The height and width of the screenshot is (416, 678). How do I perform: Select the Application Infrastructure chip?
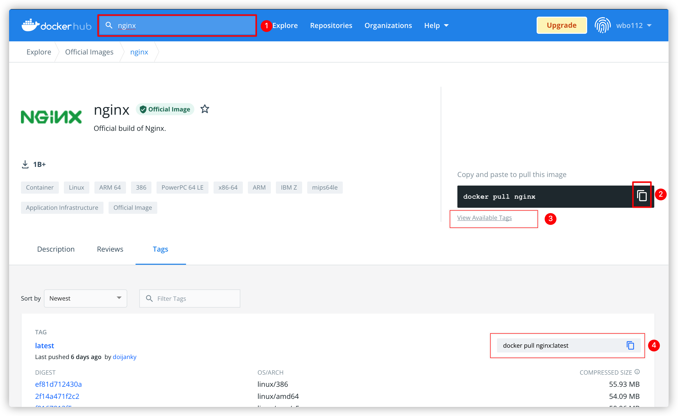[x=62, y=207]
